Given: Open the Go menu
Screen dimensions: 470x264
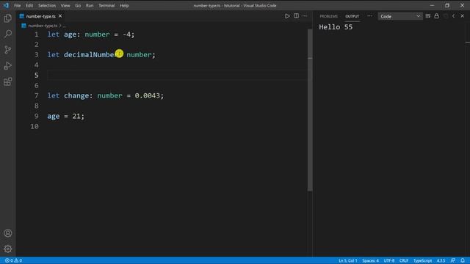Looking at the screenshot, I should (x=78, y=5).
